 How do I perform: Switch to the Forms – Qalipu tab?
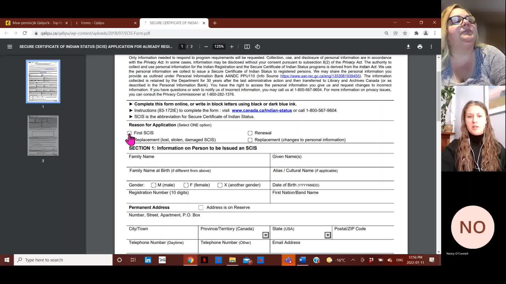[105, 23]
